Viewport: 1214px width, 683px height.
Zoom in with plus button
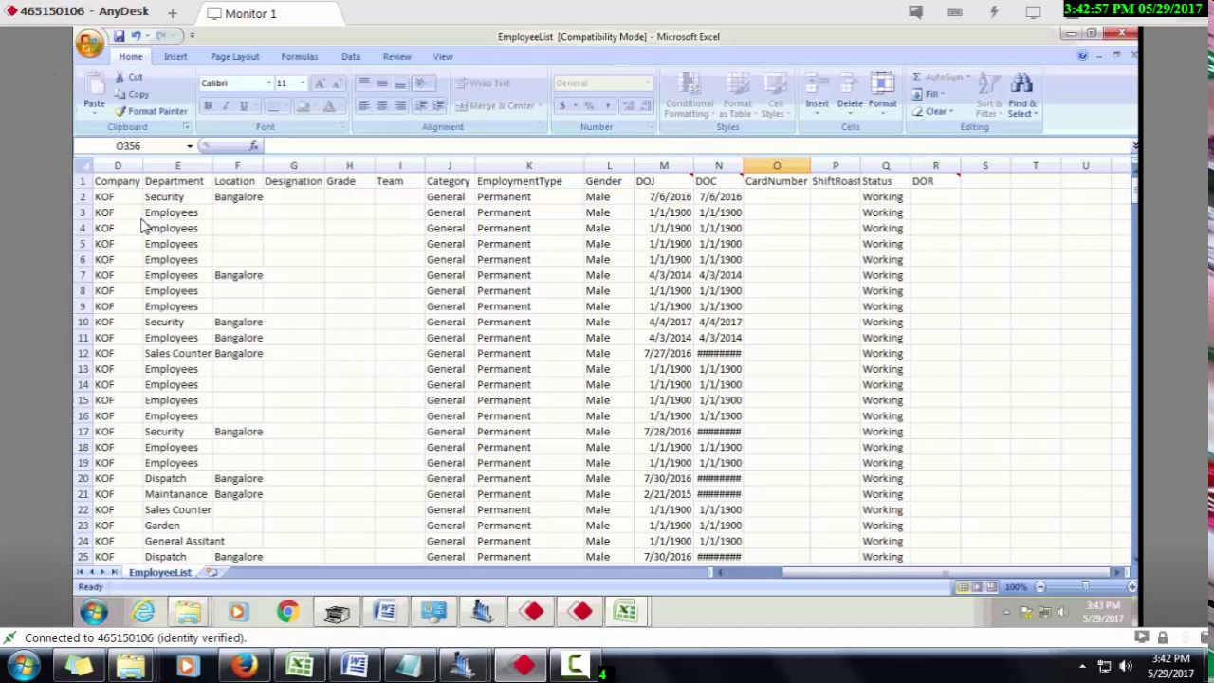pyautogui.click(x=1131, y=587)
